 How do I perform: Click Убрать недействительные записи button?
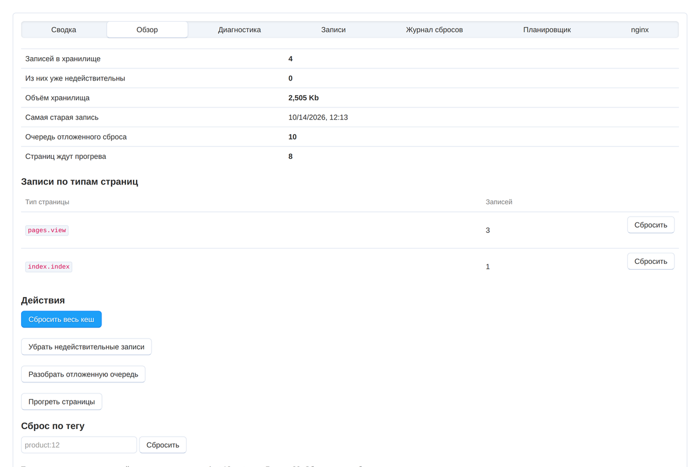tap(86, 347)
